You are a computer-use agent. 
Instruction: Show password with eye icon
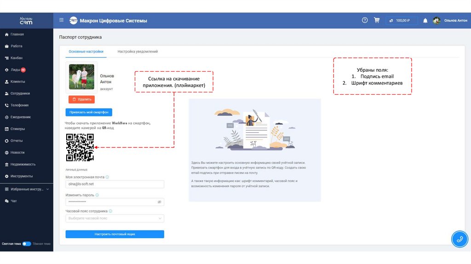coord(160,202)
